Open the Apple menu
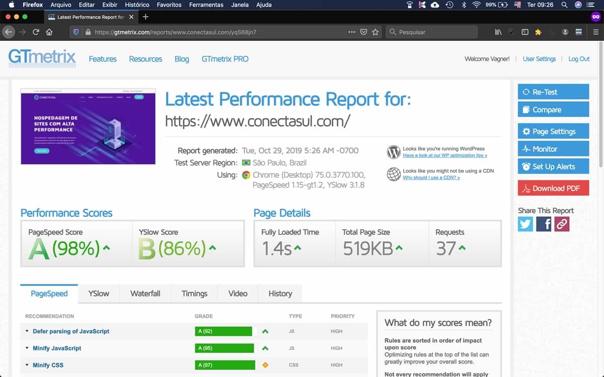 pos(11,5)
